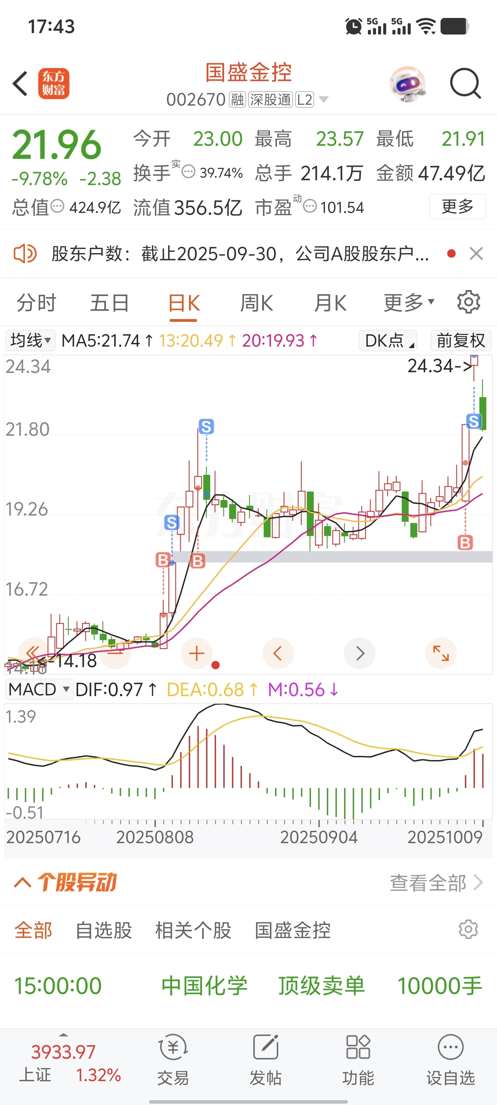Switch to 分时 tab
Viewport: 497px width, 1105px height.
[x=37, y=303]
